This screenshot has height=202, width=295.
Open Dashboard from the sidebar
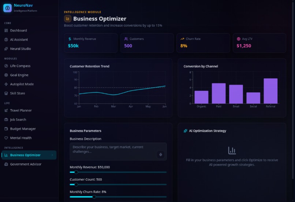click(29, 30)
